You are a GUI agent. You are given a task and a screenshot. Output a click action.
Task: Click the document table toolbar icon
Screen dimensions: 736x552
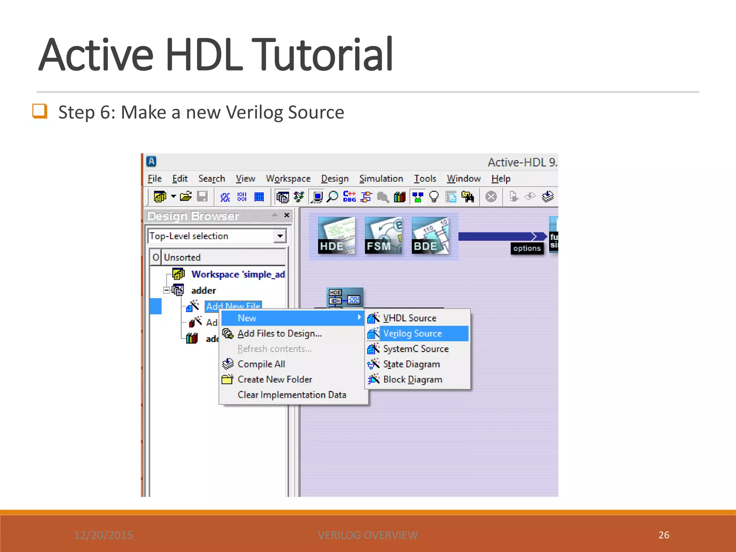[x=451, y=197]
